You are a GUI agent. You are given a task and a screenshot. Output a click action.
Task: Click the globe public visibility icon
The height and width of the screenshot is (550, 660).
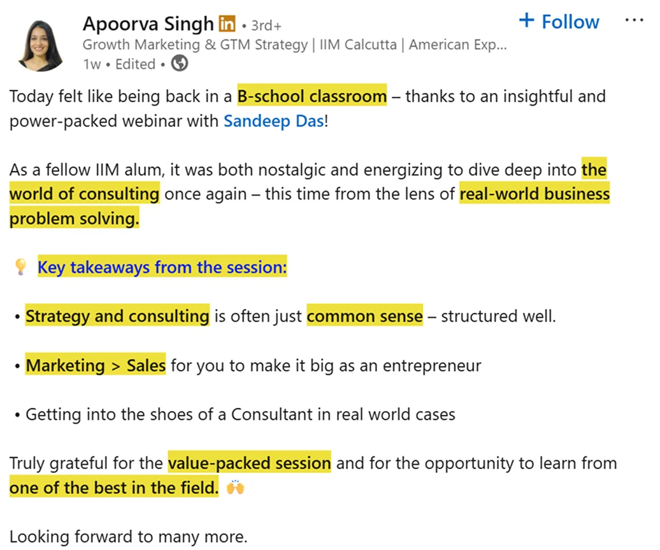(180, 64)
